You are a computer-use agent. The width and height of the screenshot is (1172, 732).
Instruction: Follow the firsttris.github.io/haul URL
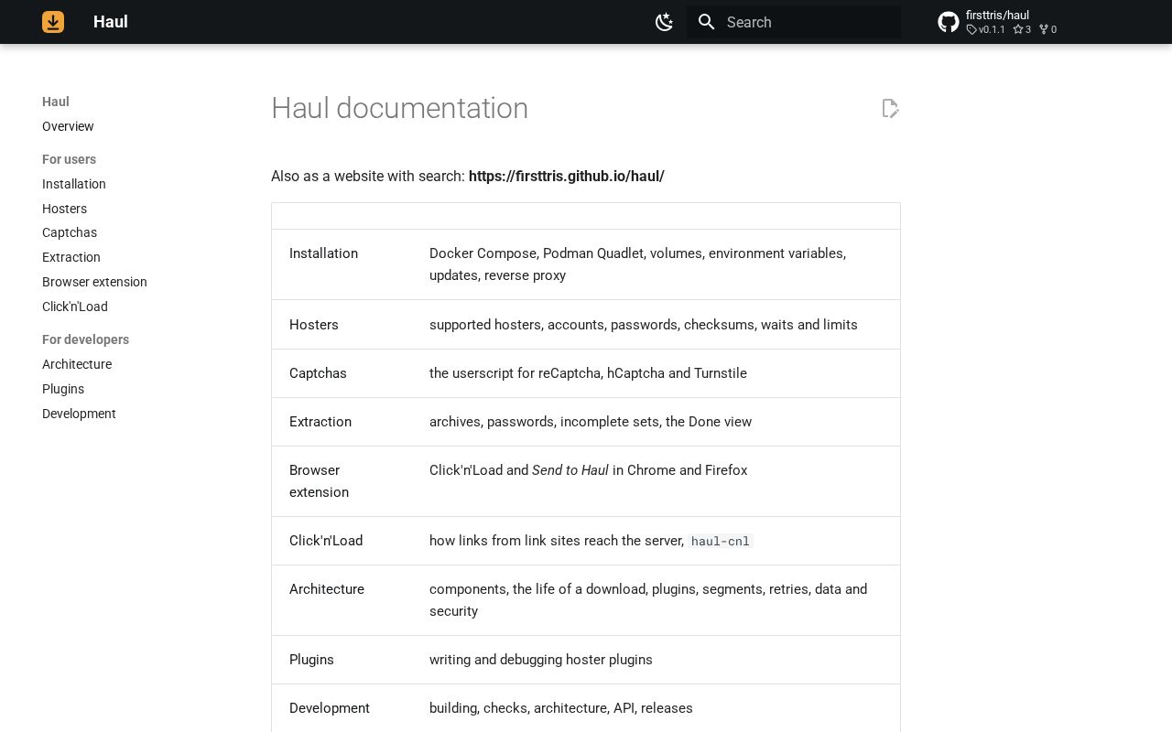coord(567,176)
